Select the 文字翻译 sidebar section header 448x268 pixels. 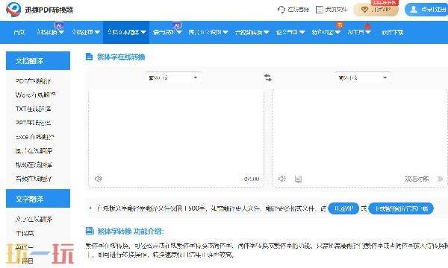tap(38, 199)
